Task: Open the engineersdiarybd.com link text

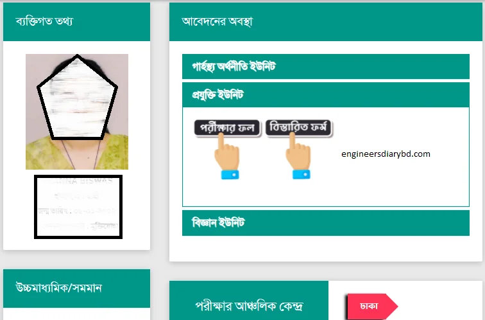Action: [386, 154]
